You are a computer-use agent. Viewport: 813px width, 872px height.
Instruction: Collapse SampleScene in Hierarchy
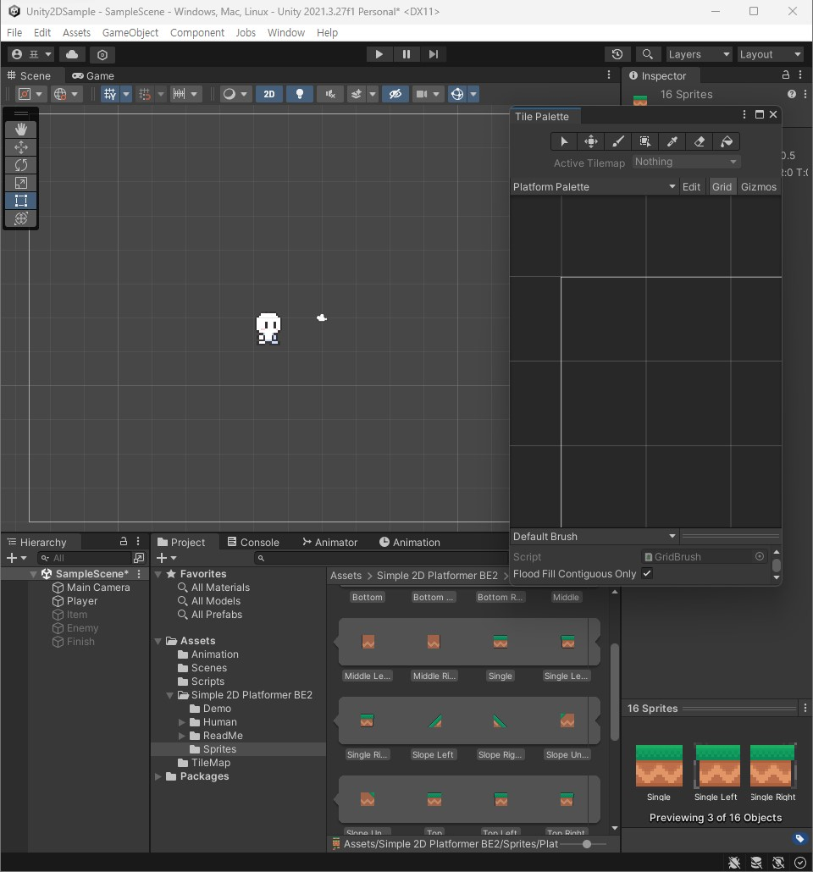coord(33,574)
